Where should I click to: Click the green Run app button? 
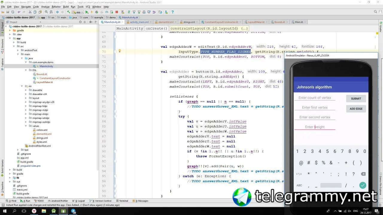coord(87,12)
